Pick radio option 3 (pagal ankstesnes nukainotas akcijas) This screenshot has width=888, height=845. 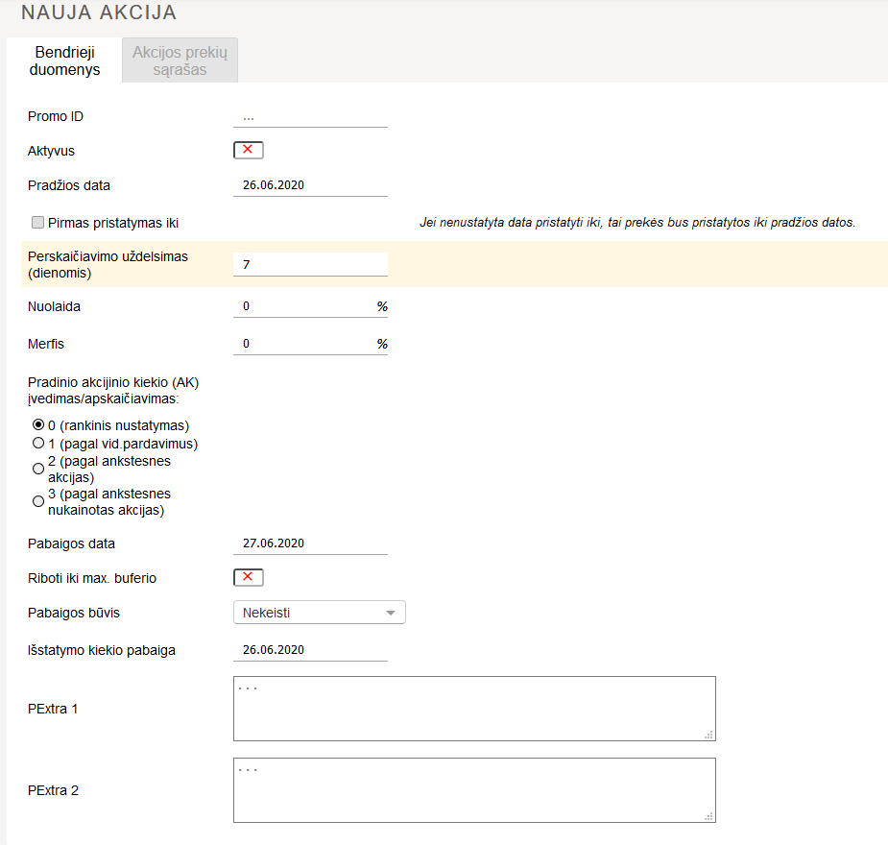(x=38, y=501)
